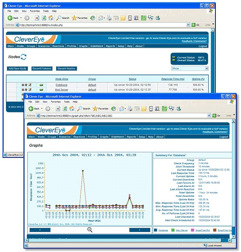Click delete trash icon in the Database row
Viewport: 241px width, 252px height.
click(x=26, y=85)
